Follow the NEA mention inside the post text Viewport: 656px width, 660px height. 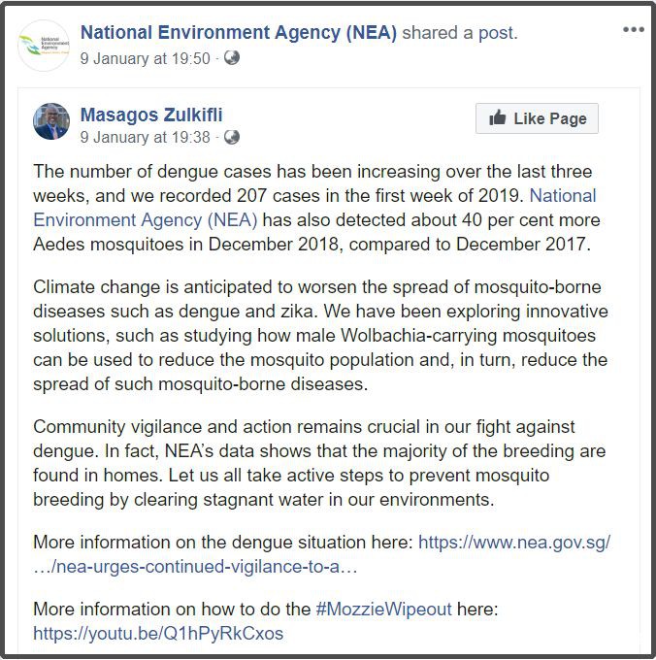coord(146,219)
